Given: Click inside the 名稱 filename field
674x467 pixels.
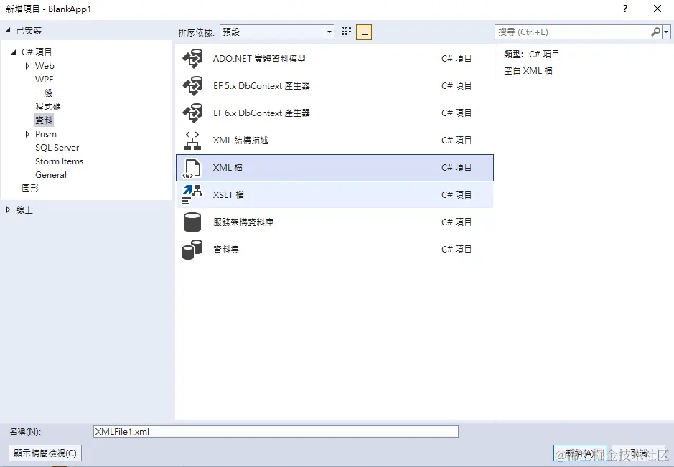Looking at the screenshot, I should 276,431.
